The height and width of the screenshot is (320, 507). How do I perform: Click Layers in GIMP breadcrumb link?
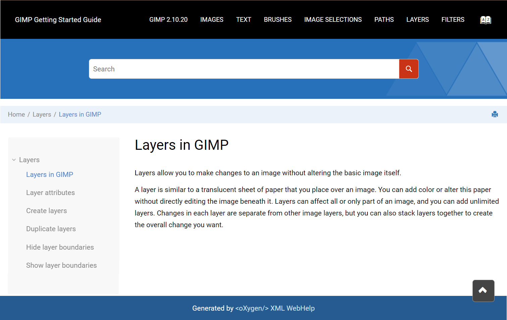pos(80,115)
